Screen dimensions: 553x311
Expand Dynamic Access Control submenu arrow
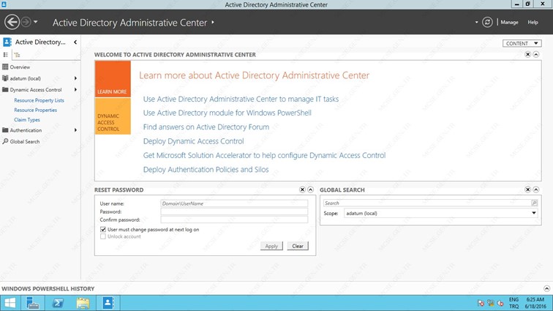[x=75, y=90]
